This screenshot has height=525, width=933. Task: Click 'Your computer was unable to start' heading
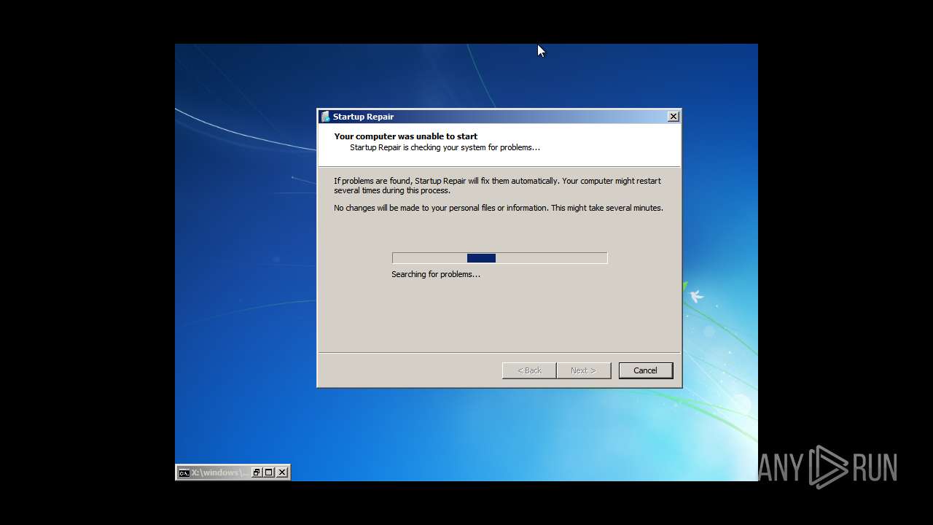(406, 136)
